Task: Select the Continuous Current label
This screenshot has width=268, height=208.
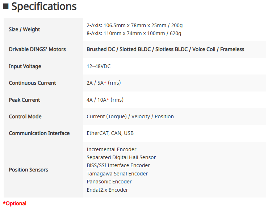Action: (x=32, y=83)
